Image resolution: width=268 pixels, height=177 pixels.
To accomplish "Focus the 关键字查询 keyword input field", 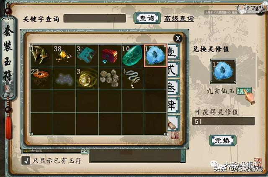I will 95,18.
